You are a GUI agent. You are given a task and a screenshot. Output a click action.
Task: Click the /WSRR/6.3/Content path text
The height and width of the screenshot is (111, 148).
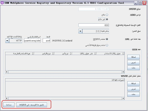(62, 41)
